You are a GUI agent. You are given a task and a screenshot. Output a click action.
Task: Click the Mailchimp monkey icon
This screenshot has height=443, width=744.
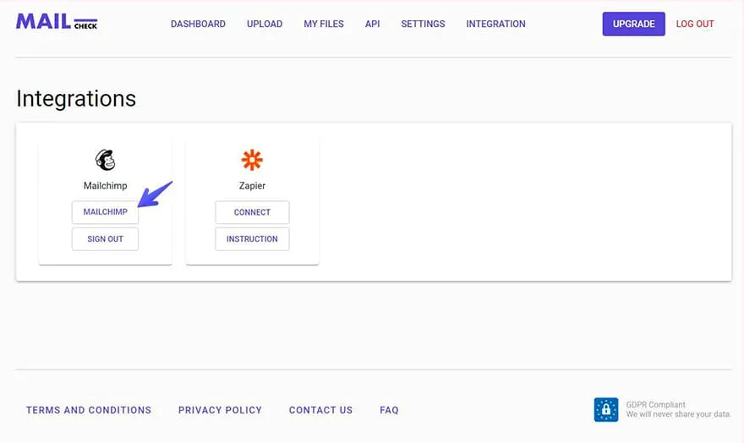(106, 160)
